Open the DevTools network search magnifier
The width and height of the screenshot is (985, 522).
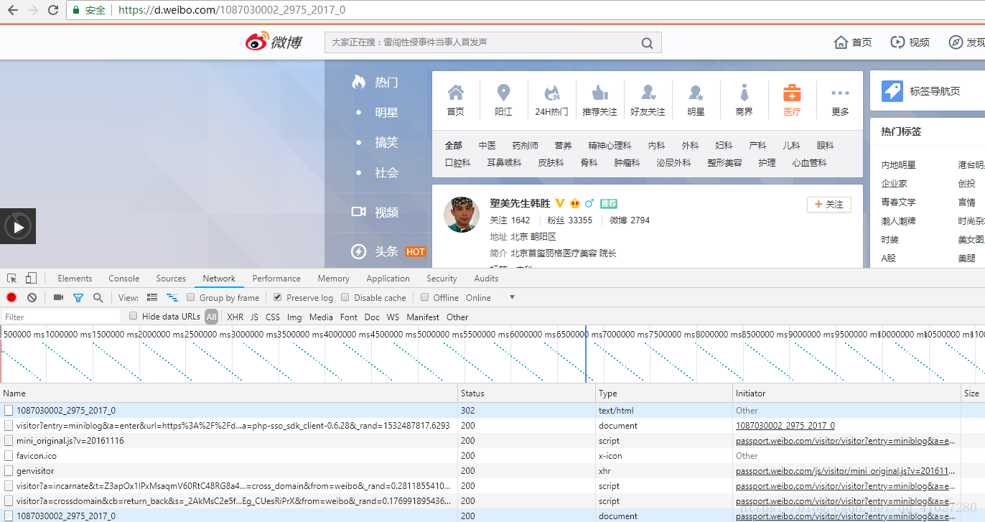98,297
